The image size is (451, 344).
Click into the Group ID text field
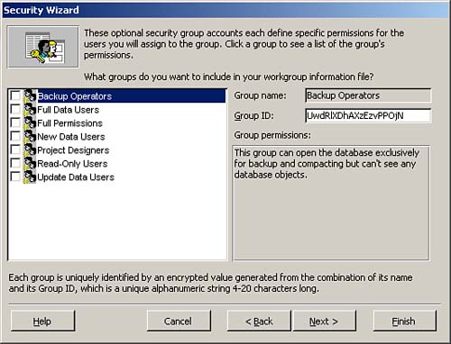pyautogui.click(x=368, y=116)
